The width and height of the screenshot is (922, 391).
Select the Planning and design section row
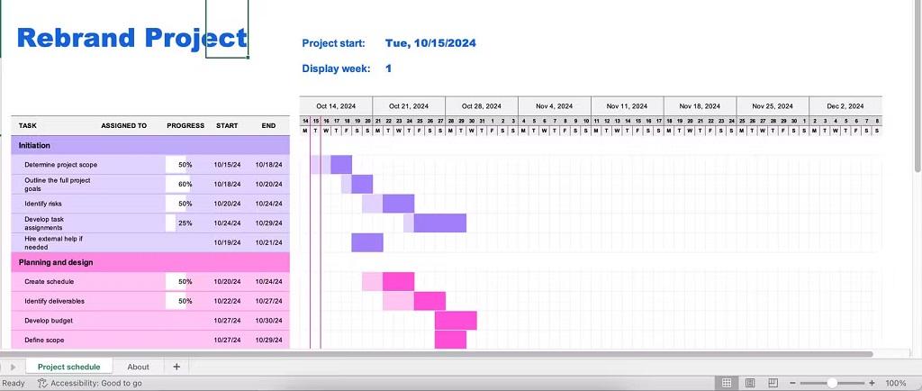coord(150,262)
